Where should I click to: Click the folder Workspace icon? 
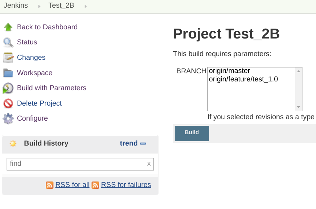[8, 73]
